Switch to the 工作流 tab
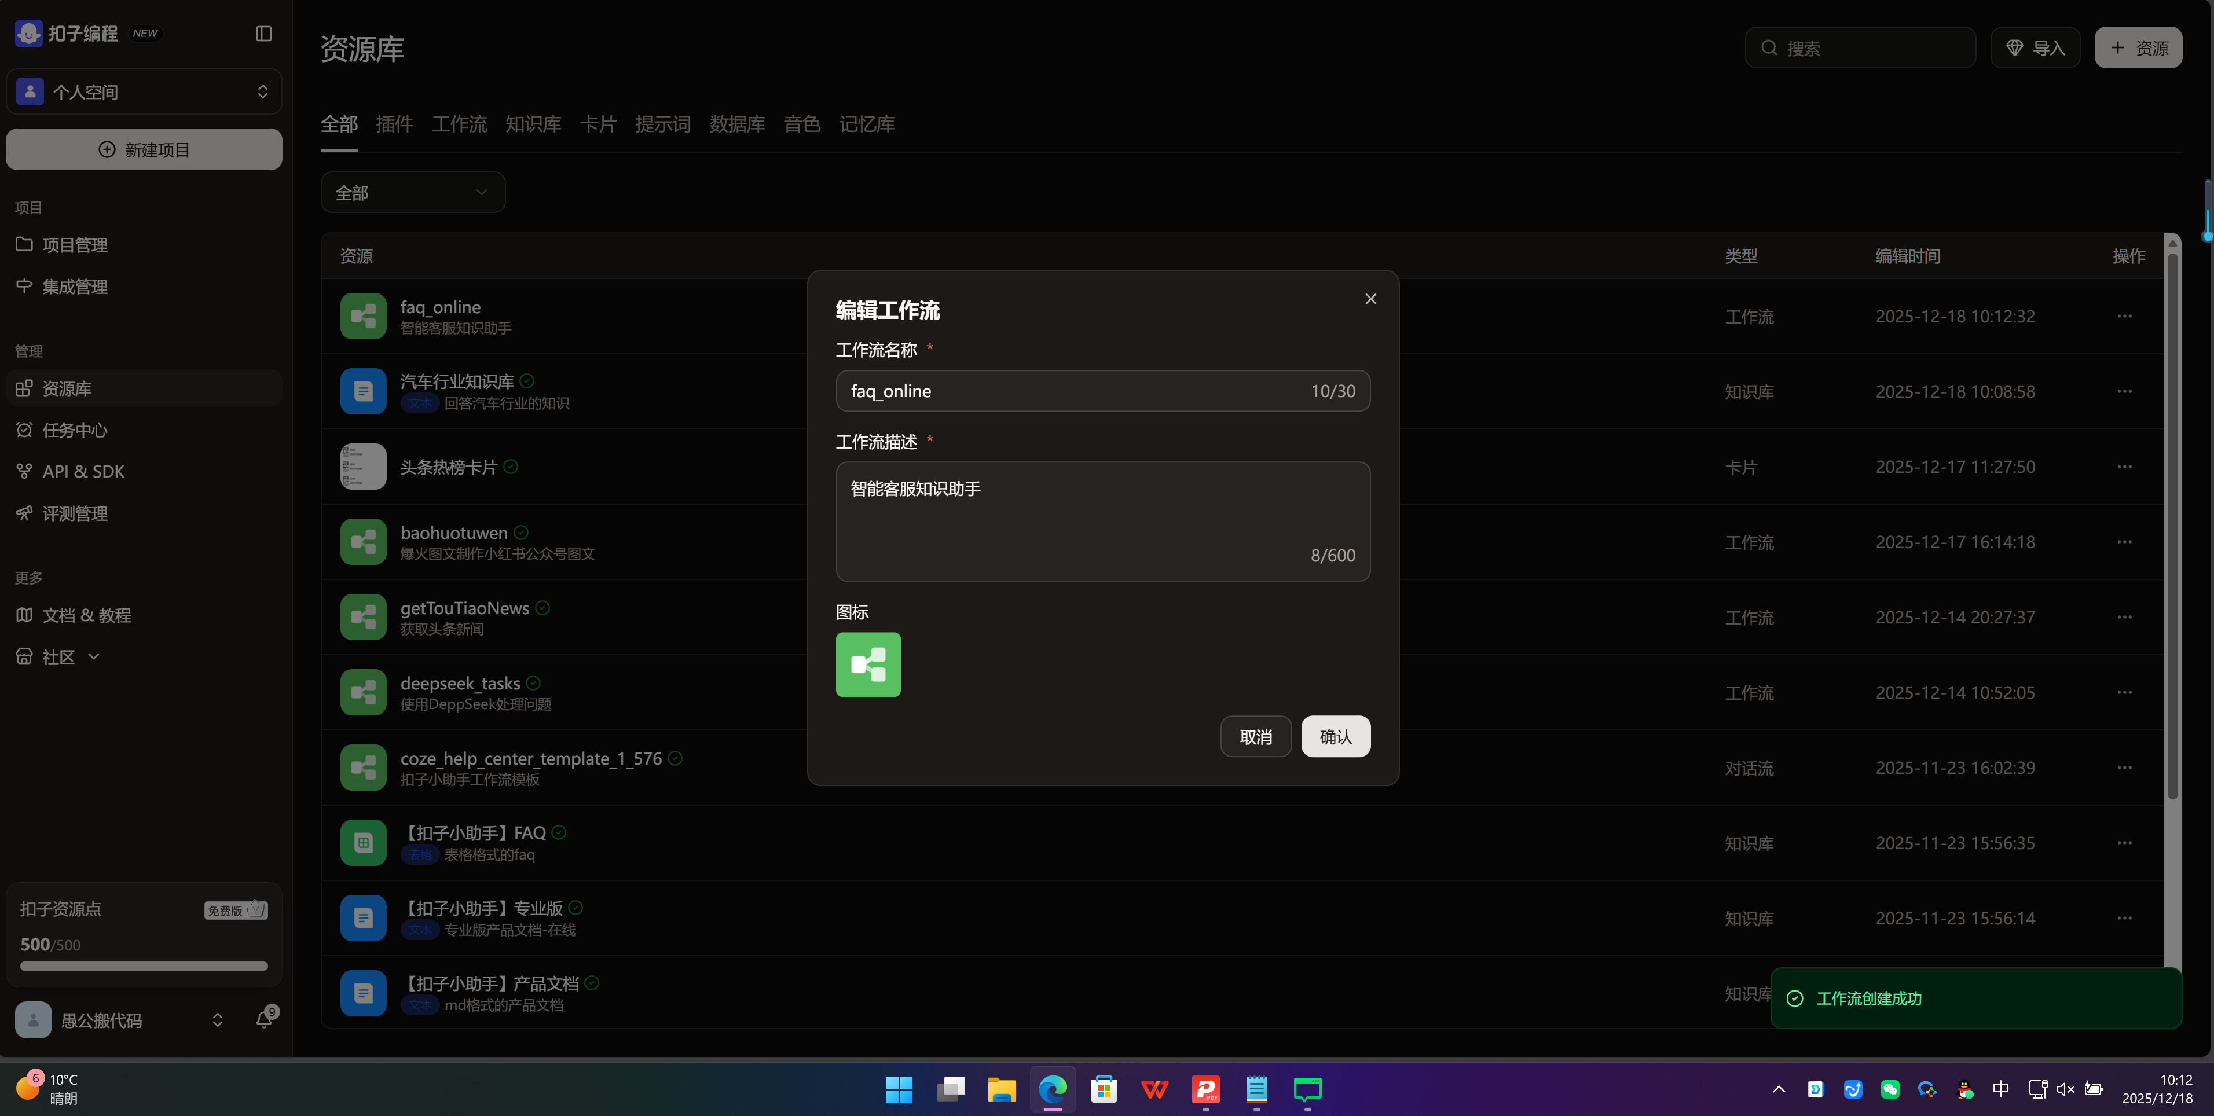 459,124
